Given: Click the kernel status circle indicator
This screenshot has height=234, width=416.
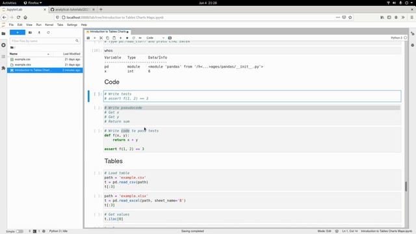Looking at the screenshot, I should tap(405, 38).
